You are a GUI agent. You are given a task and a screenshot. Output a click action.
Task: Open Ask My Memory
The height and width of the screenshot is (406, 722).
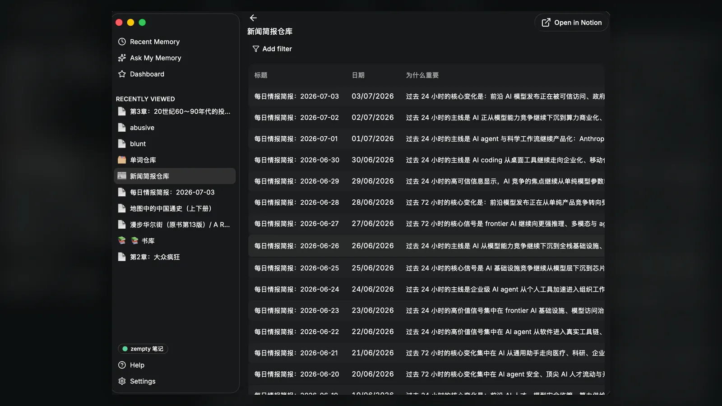(x=175, y=58)
